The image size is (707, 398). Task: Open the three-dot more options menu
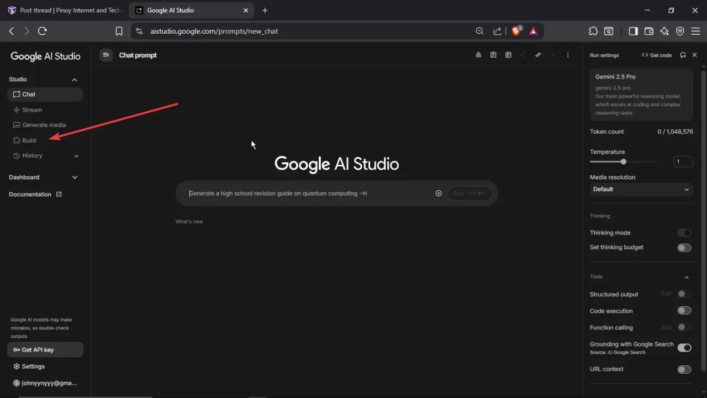pos(568,55)
